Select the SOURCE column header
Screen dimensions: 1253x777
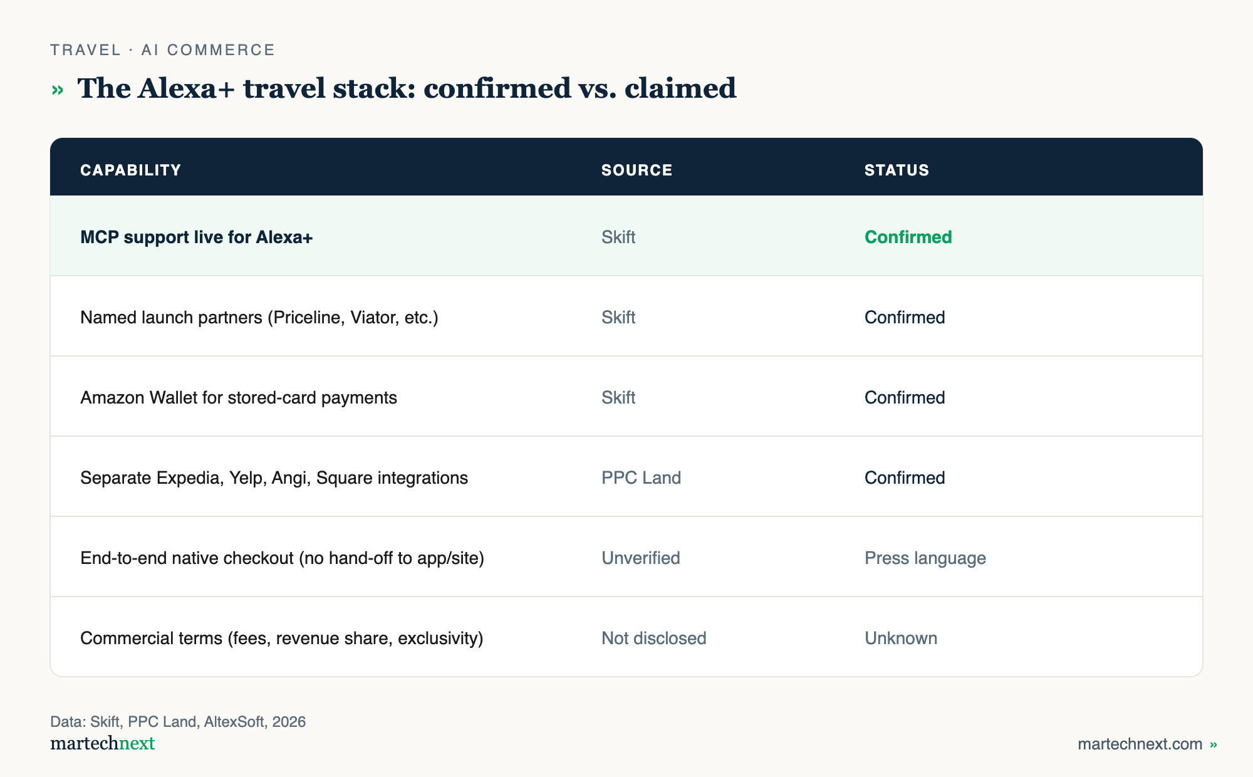tap(637, 170)
